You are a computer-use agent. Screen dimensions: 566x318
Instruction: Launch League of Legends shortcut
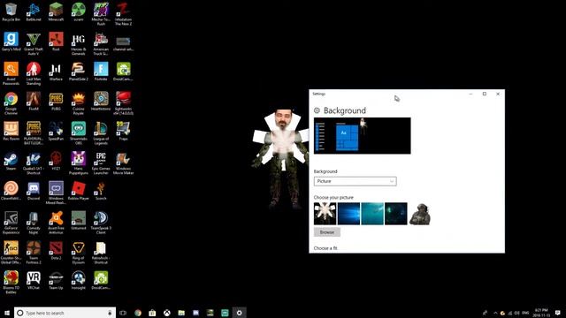coord(101,133)
